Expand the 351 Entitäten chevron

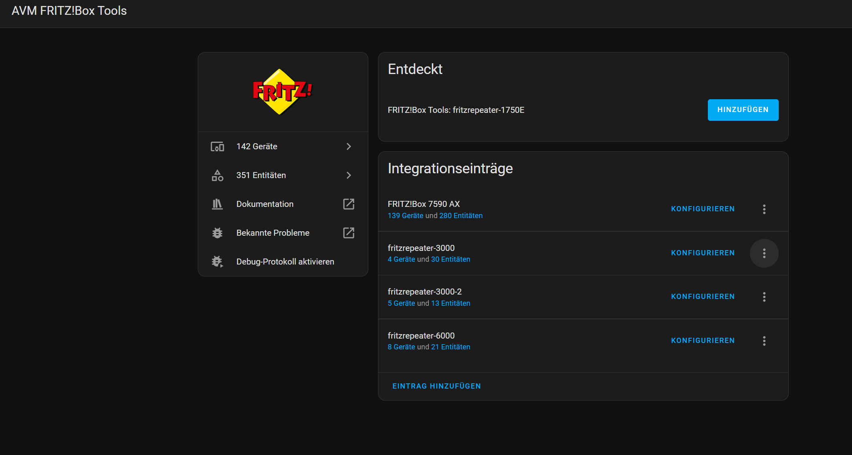(x=349, y=175)
